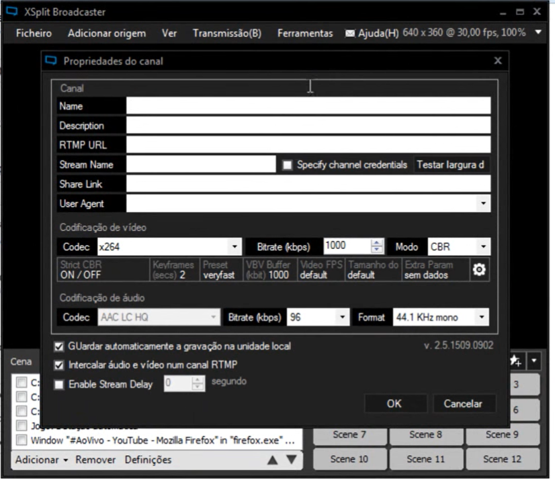The width and height of the screenshot is (555, 480).
Task: Open the Modo CBR dropdown
Action: pyautogui.click(x=483, y=246)
